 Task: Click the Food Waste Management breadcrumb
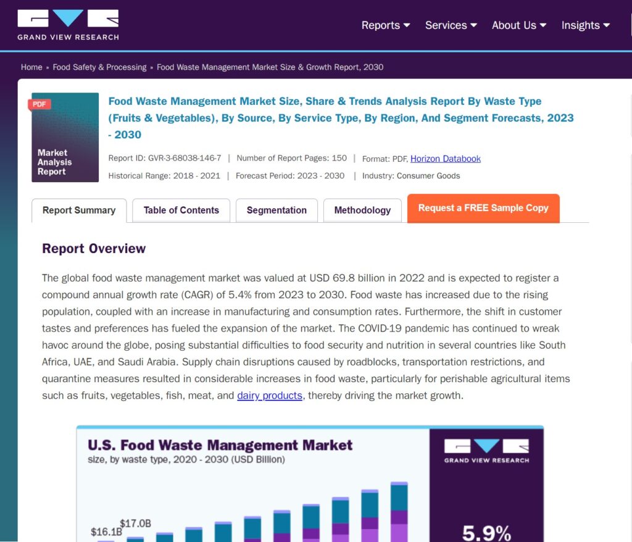[270, 67]
